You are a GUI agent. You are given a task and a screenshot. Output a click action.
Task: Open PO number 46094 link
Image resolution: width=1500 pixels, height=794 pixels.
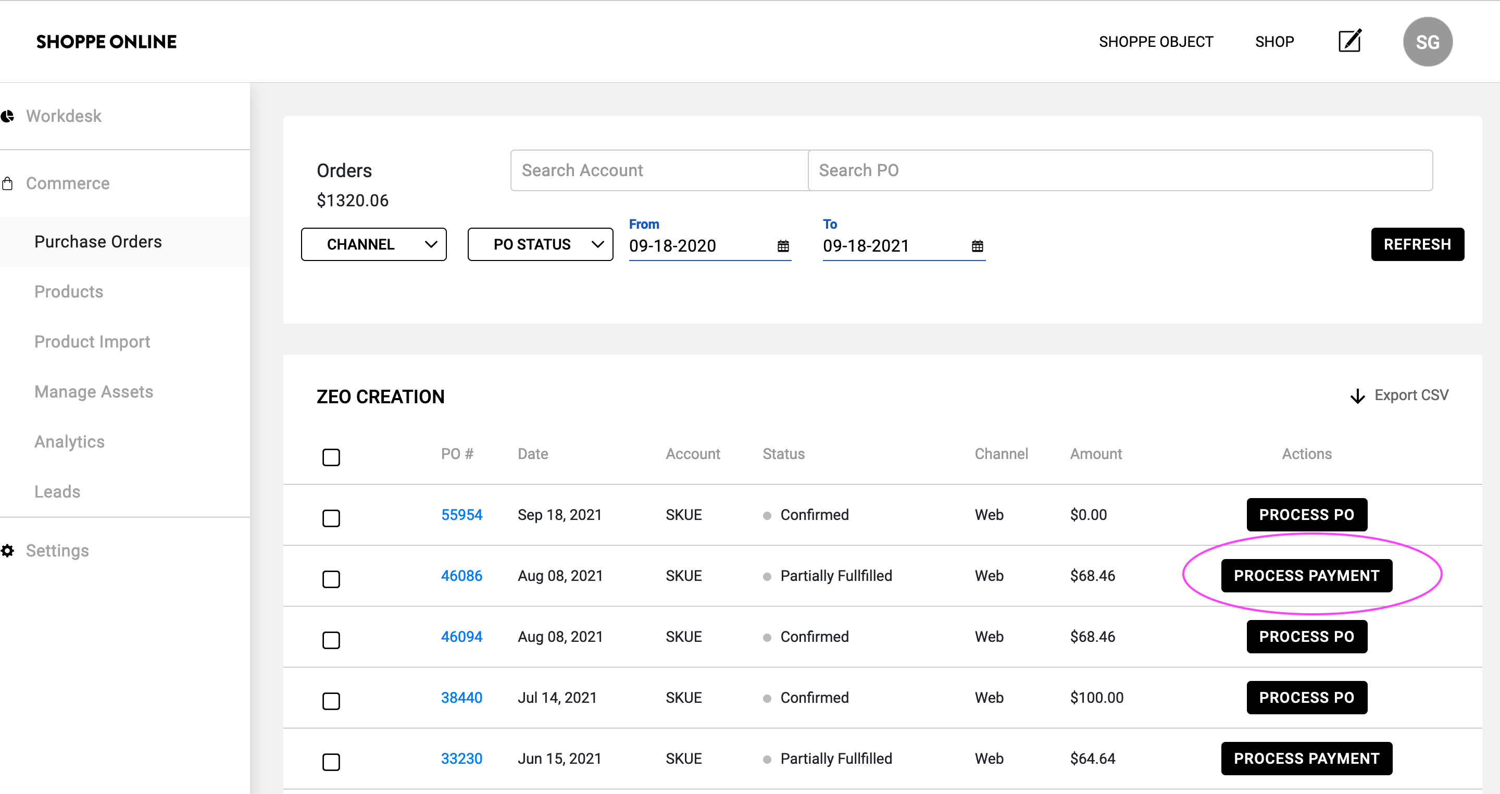462,637
